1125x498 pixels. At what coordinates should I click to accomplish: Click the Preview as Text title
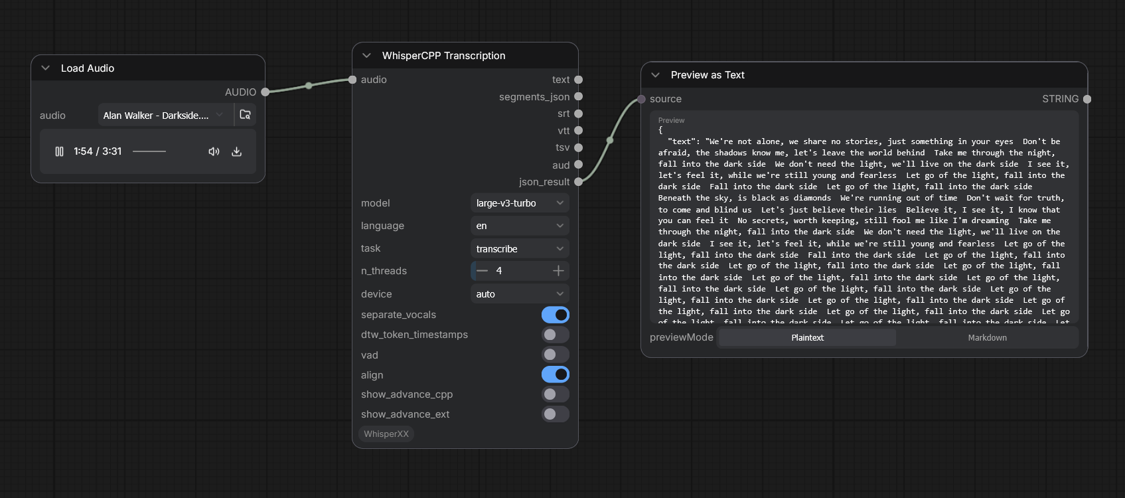point(708,75)
